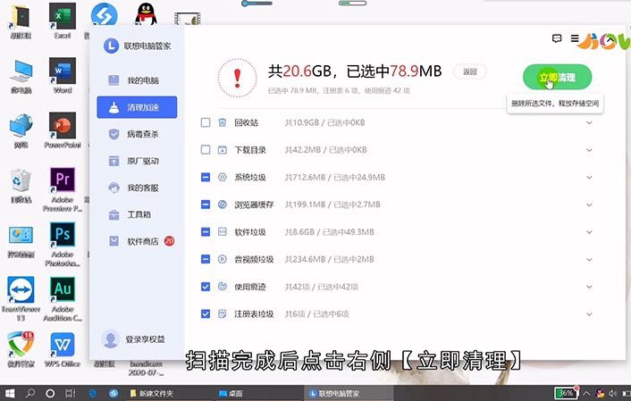Click the user avatar at sidebar bottom
The image size is (631, 401).
click(110, 339)
